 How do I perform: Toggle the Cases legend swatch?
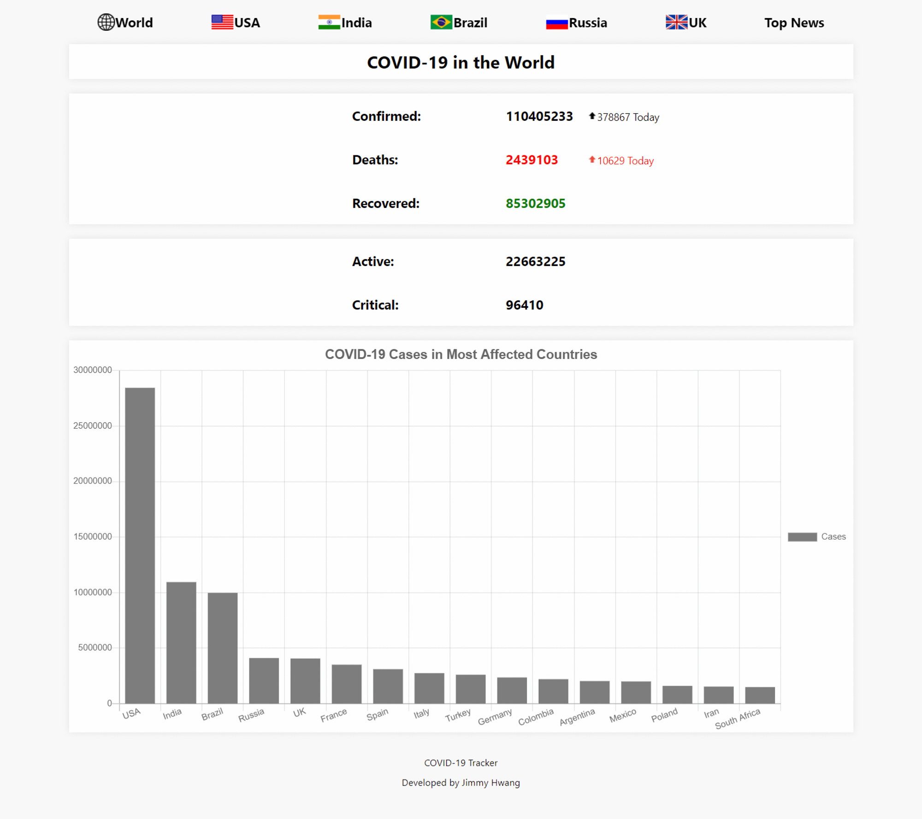[802, 536]
